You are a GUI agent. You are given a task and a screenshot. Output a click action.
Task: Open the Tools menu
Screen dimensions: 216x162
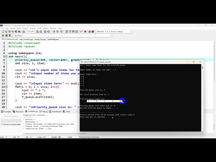click(39, 28)
